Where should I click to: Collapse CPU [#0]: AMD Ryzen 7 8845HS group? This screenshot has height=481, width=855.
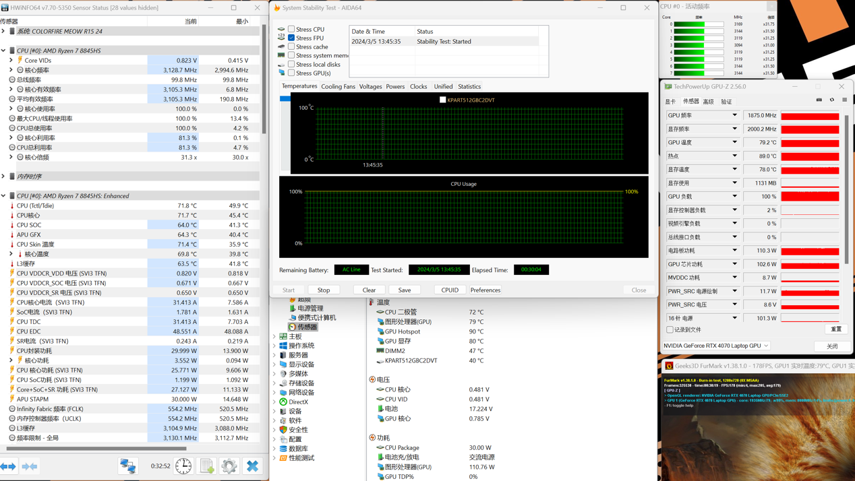(3, 51)
